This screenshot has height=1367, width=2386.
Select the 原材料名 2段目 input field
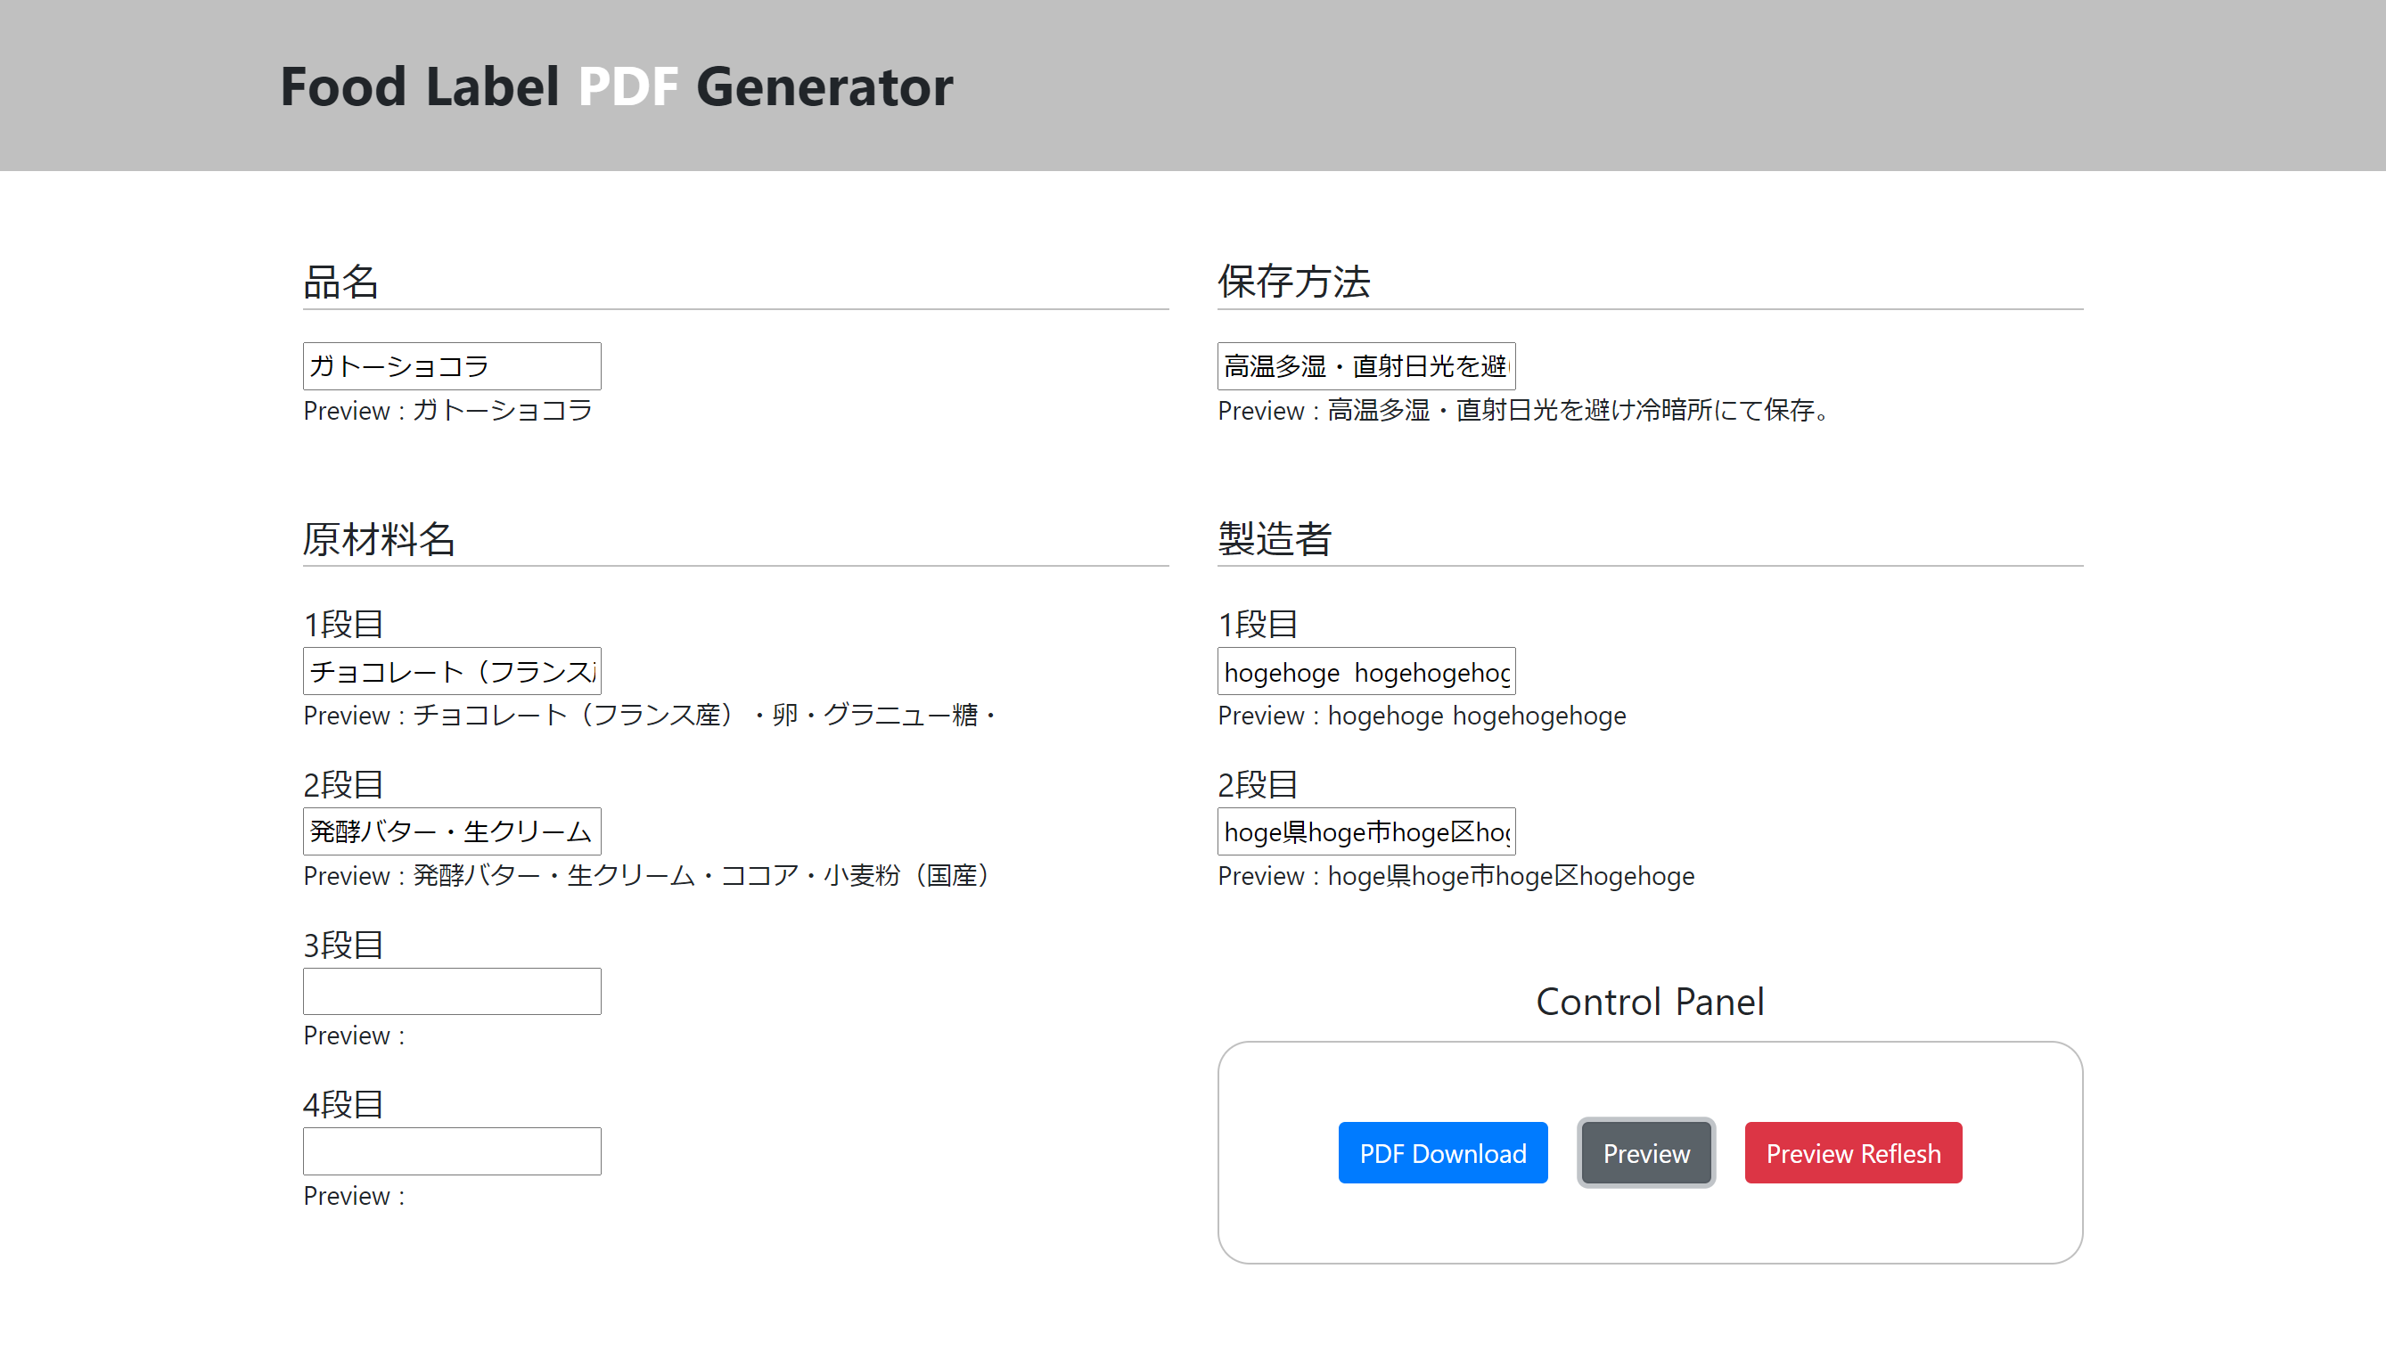pyautogui.click(x=452, y=831)
